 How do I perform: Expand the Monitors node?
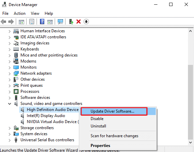click(9, 68)
